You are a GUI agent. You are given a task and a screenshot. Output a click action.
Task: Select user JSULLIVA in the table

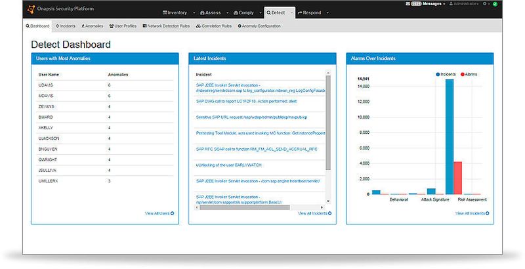pyautogui.click(x=47, y=171)
